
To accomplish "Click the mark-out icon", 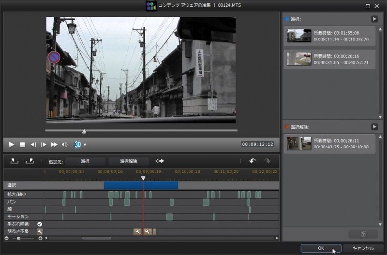I will [30, 161].
